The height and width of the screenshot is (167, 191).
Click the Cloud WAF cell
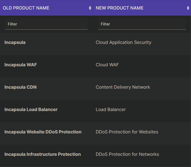point(107,65)
